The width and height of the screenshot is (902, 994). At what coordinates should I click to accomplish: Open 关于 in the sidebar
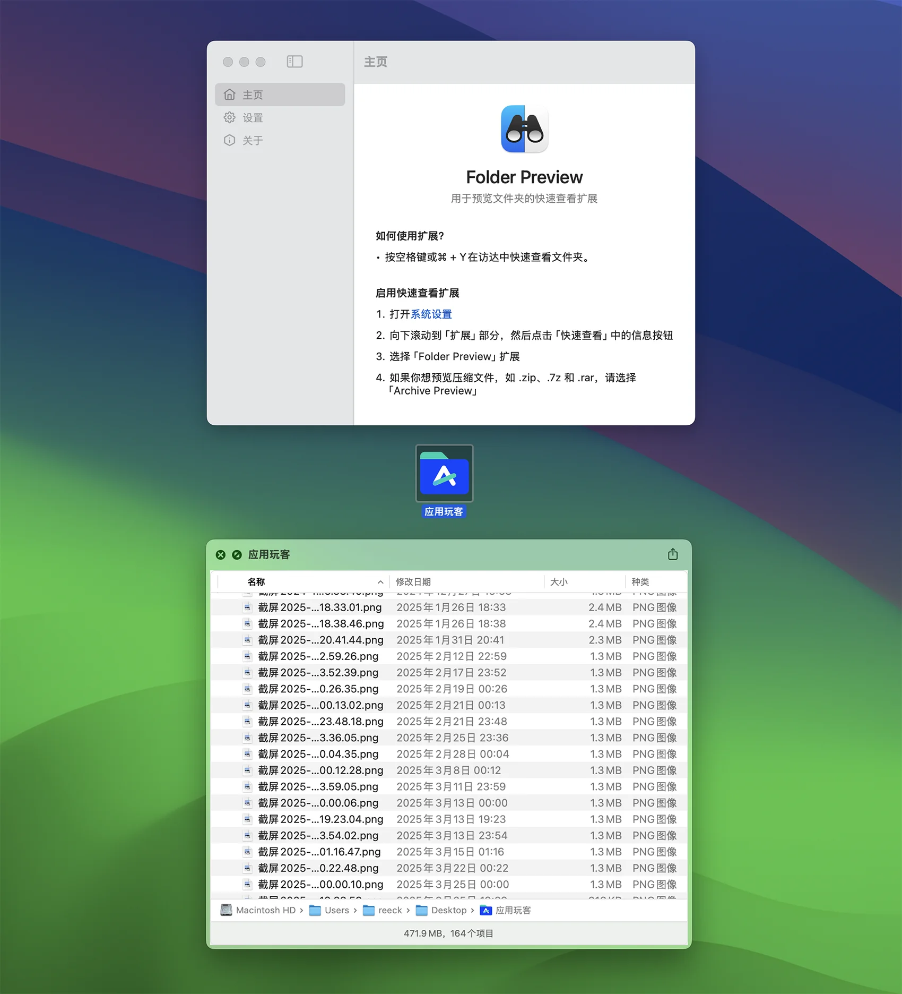(280, 140)
